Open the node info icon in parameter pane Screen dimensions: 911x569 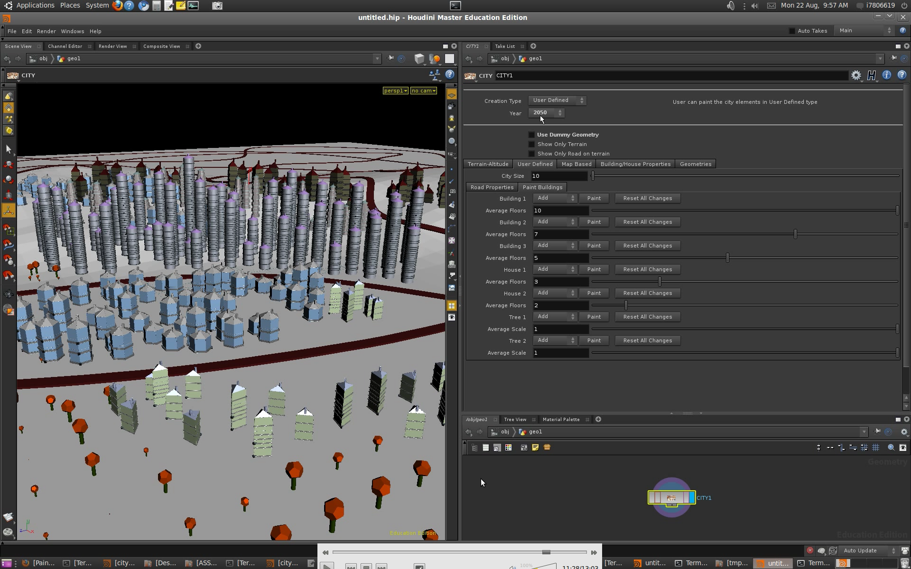[x=886, y=75]
